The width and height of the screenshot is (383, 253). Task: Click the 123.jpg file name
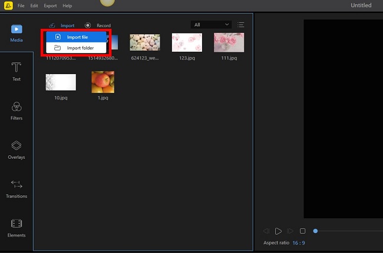pos(187,58)
